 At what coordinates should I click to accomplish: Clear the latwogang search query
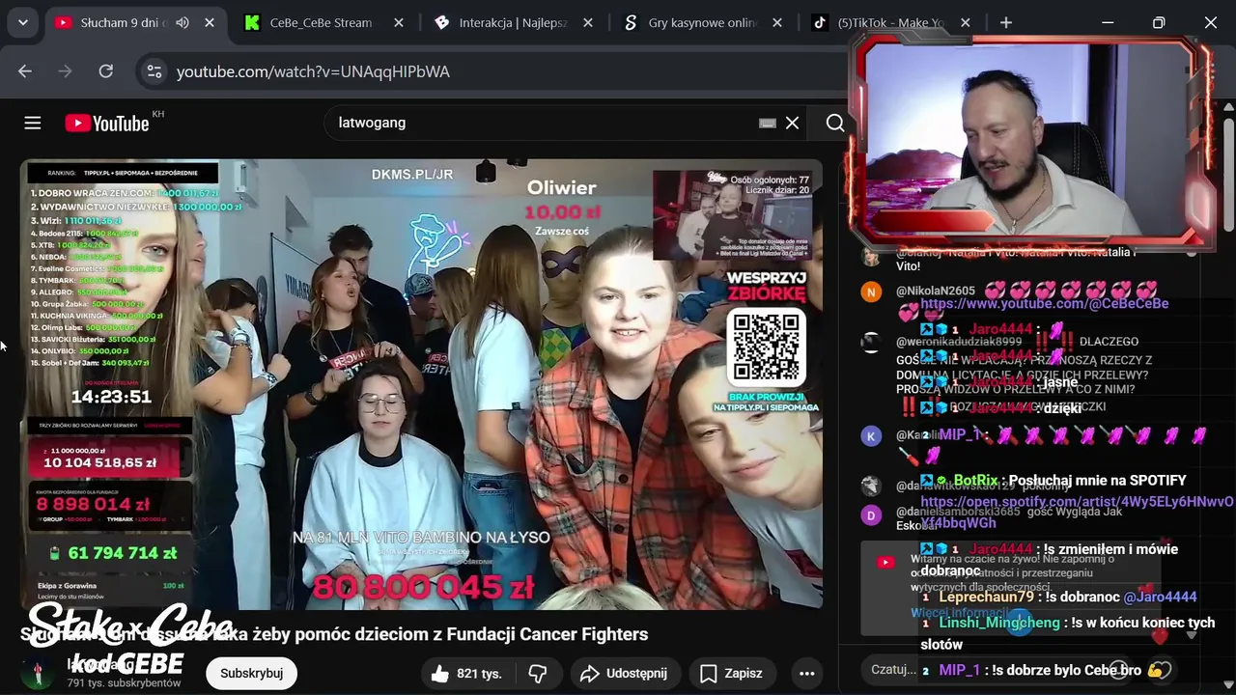pos(792,123)
